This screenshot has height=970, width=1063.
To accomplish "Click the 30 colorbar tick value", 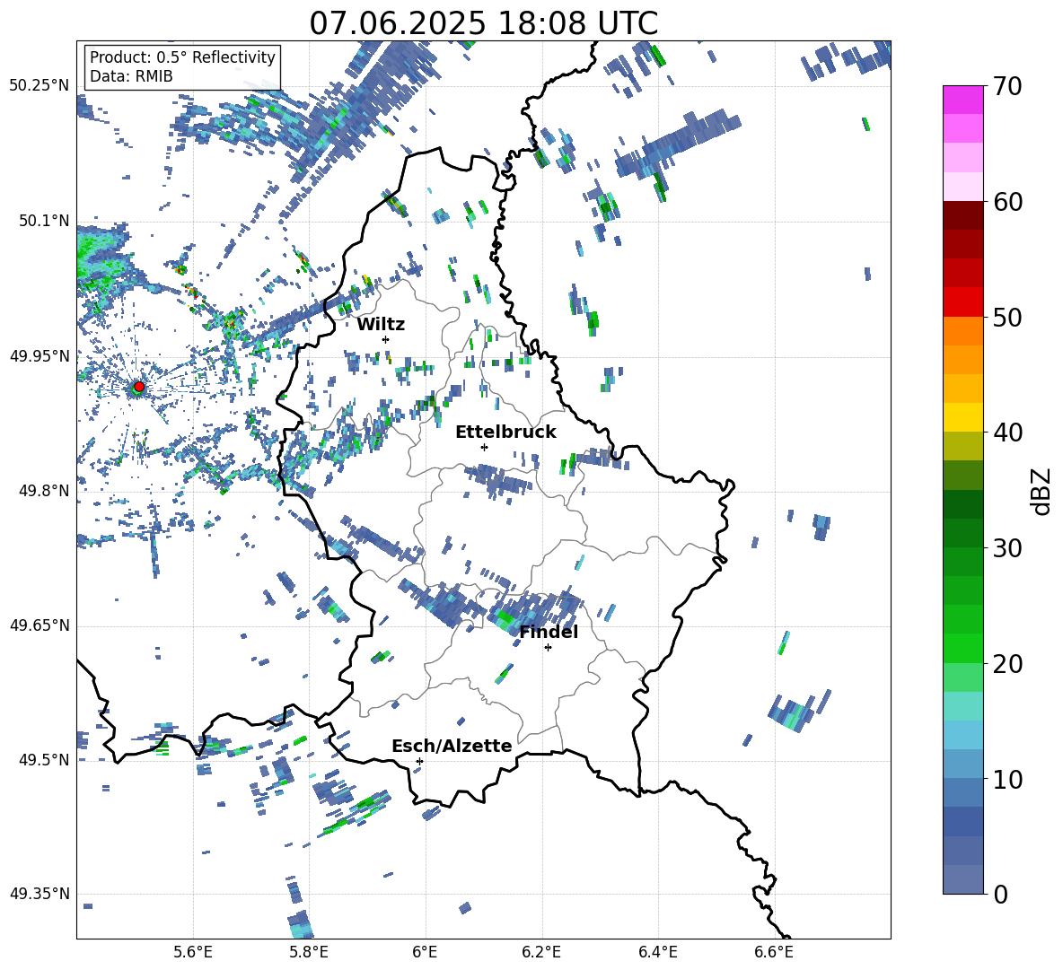I will [1007, 547].
